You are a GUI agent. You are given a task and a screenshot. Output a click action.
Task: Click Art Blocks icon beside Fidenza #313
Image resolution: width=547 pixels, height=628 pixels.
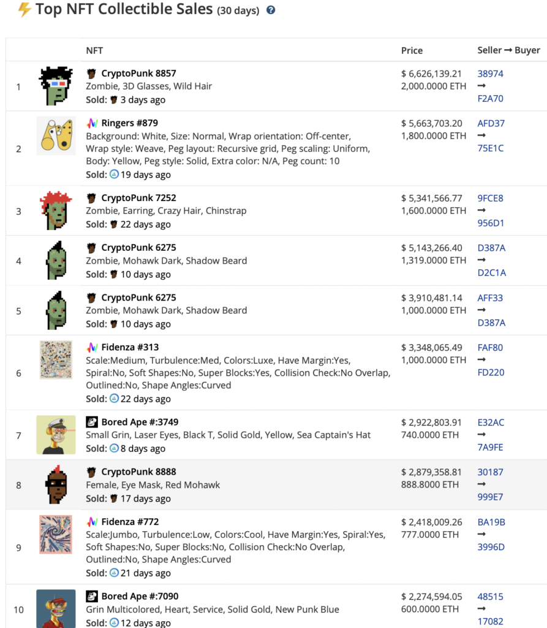(92, 348)
